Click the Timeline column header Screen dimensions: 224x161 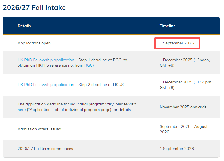[x=167, y=26]
